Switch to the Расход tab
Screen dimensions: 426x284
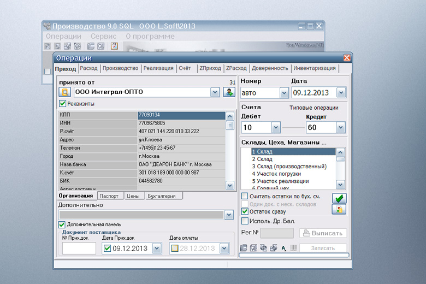click(x=88, y=68)
